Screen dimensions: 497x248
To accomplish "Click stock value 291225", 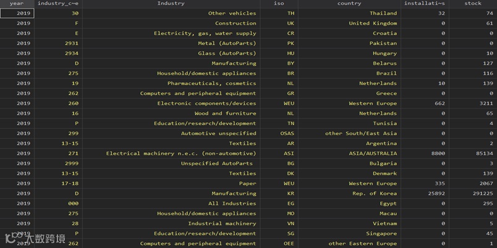I will (473, 194).
